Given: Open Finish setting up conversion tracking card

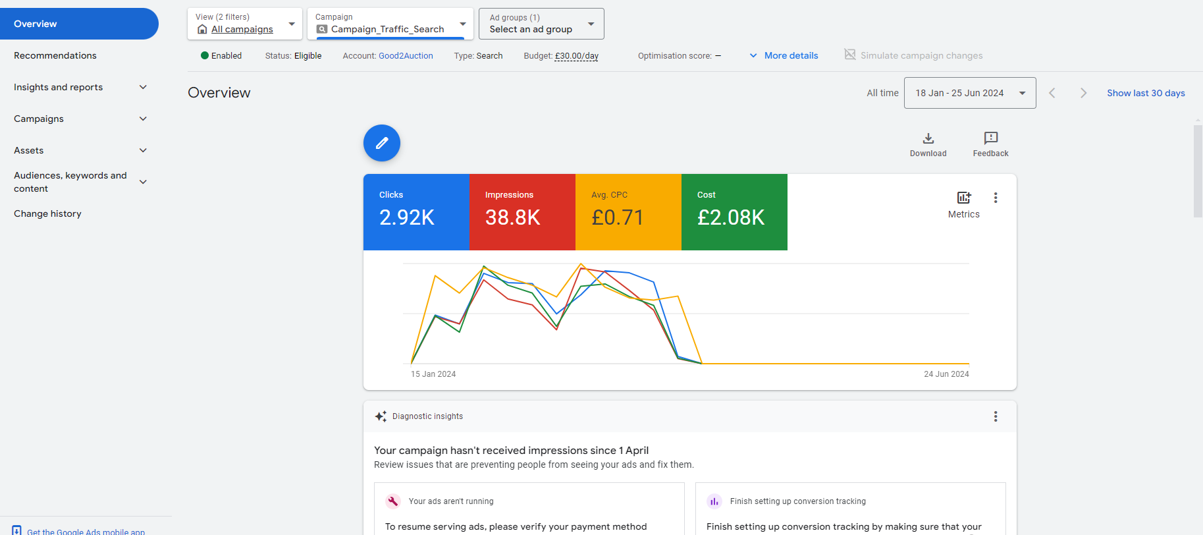Looking at the screenshot, I should click(851, 509).
